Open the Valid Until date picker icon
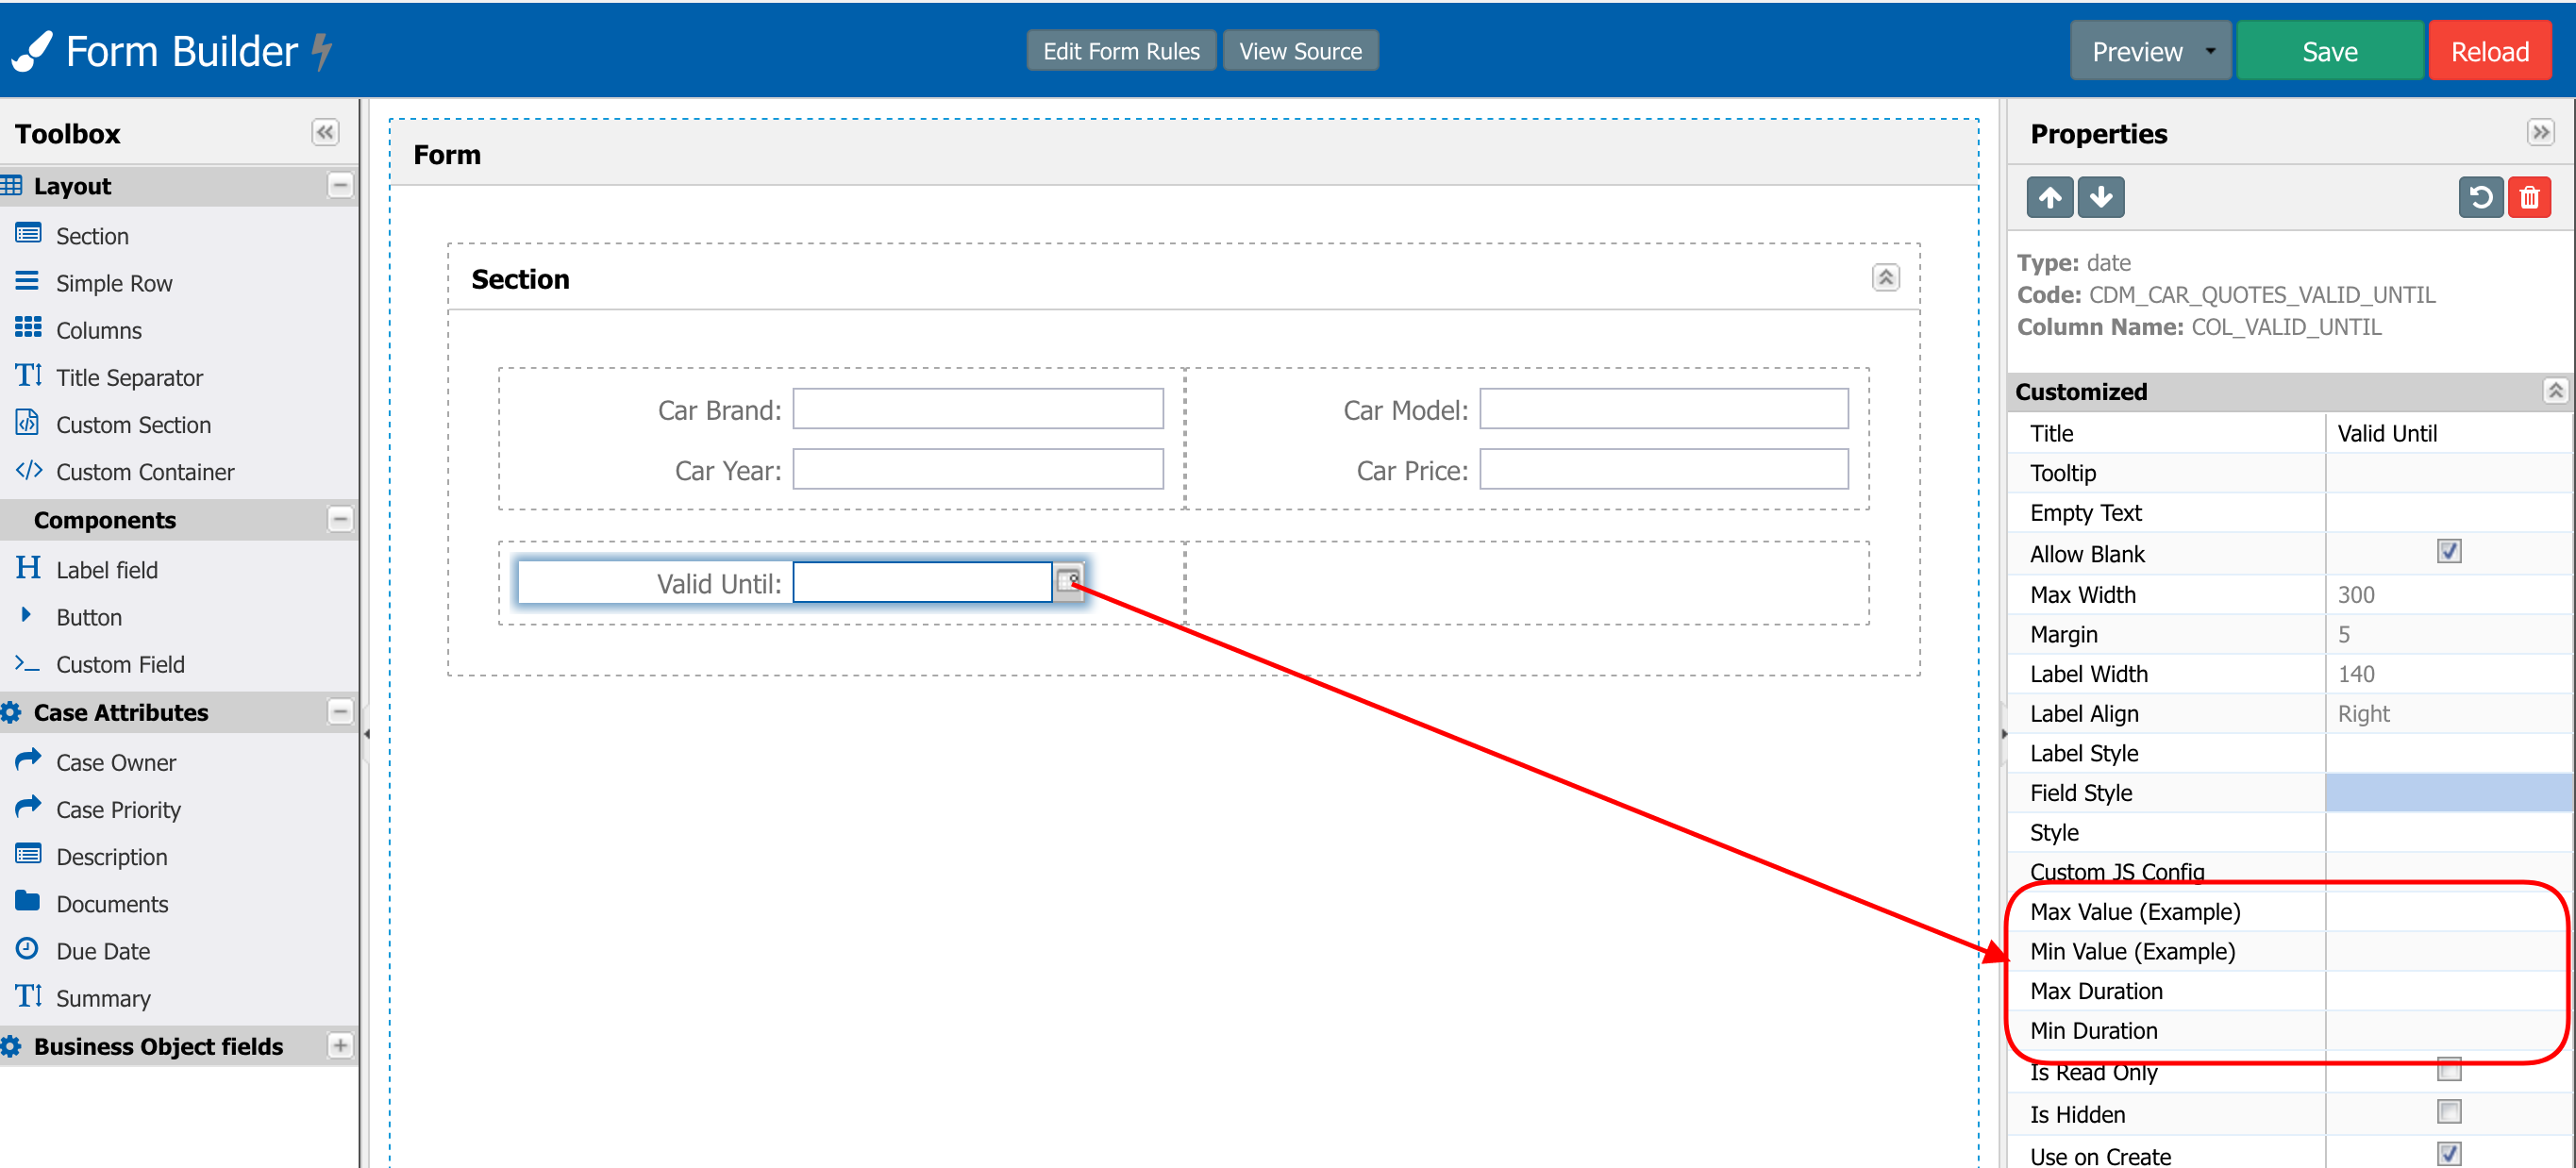Viewport: 2576px width, 1168px height. click(1068, 582)
